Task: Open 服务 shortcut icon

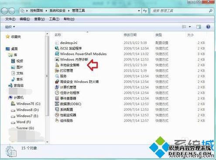Action: point(57,76)
